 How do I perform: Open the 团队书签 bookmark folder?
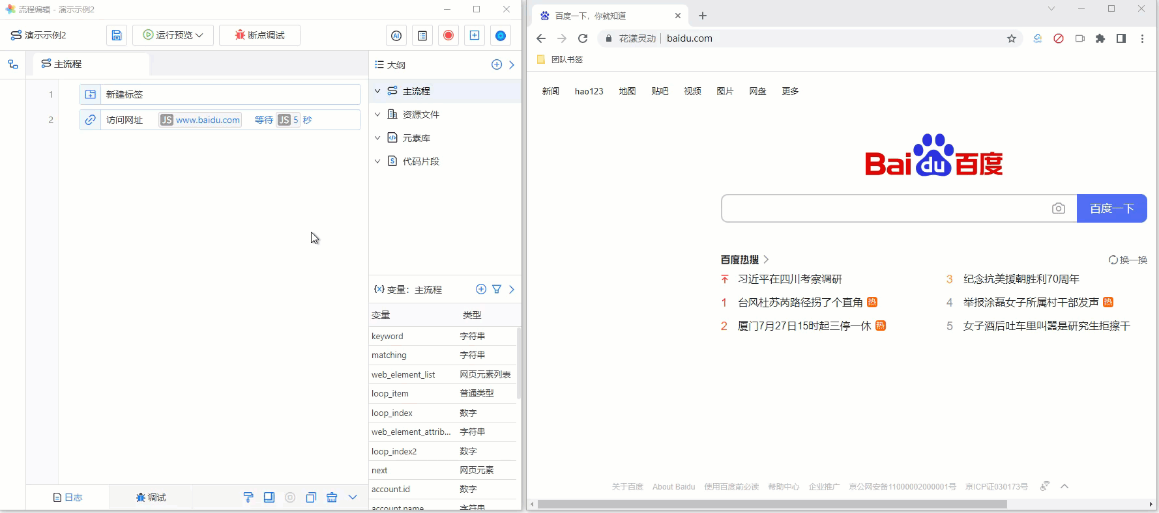click(x=560, y=59)
